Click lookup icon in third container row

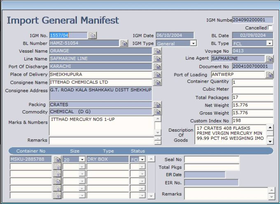pos(57,174)
